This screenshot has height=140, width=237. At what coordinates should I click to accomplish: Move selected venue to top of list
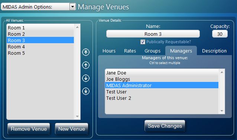point(86,52)
